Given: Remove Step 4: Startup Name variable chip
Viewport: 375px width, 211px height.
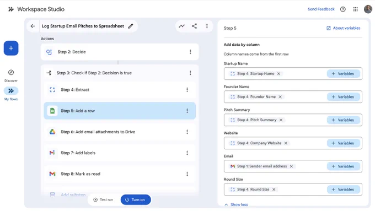Looking at the screenshot, I should tap(278, 74).
